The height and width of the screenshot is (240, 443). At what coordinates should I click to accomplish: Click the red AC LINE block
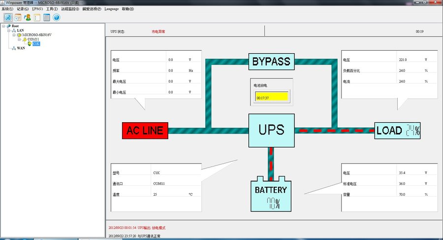pyautogui.click(x=145, y=131)
